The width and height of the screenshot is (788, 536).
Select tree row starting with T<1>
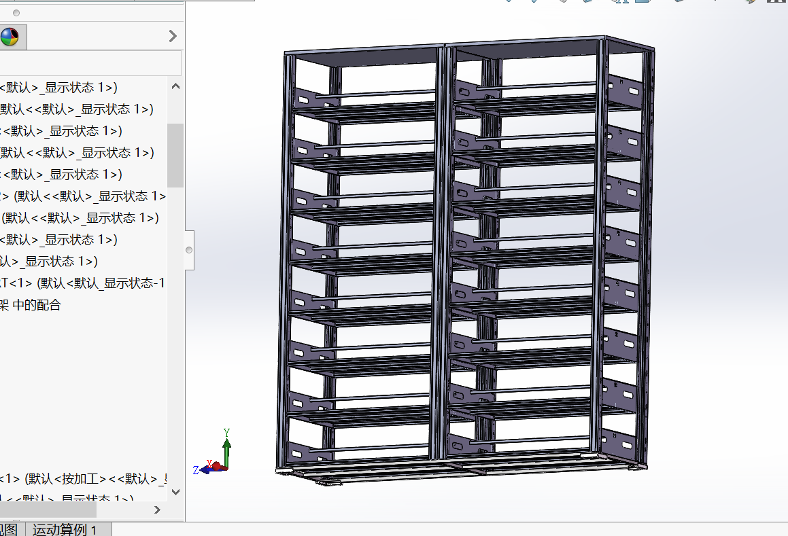(82, 283)
